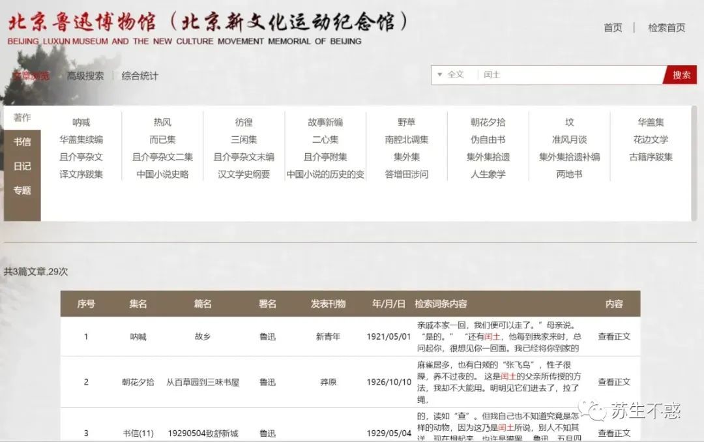Open 且介亭附集 collection
Viewport: 704px width, 442px height.
[325, 157]
